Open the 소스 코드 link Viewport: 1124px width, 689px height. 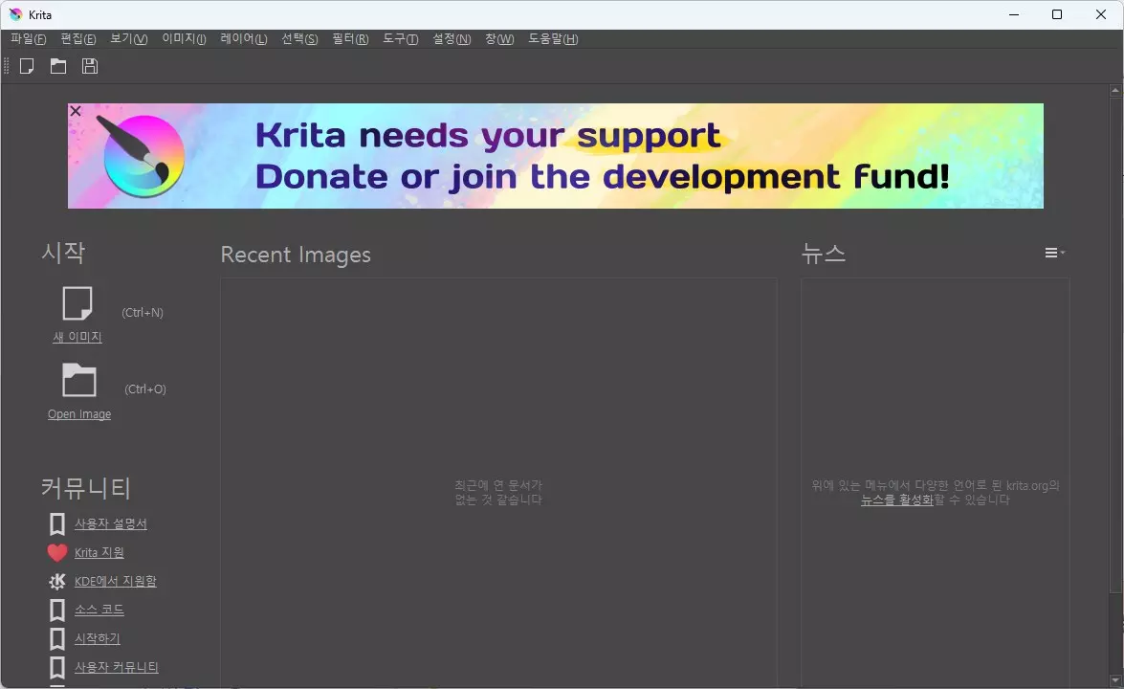tap(100, 610)
